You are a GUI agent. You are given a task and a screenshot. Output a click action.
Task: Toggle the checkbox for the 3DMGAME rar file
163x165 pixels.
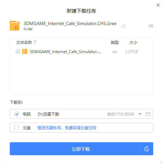[18, 51]
